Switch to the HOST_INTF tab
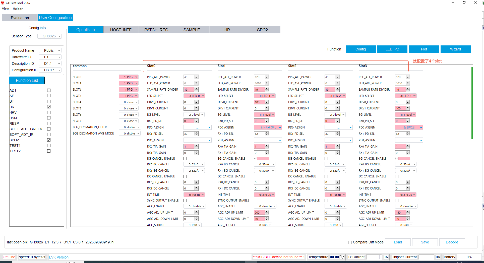This screenshot has height=263, width=484. point(121,30)
